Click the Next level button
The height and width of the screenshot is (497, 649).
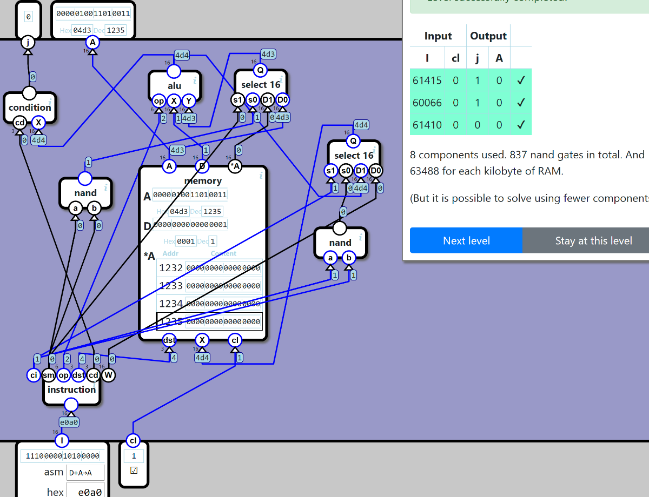pyautogui.click(x=466, y=240)
